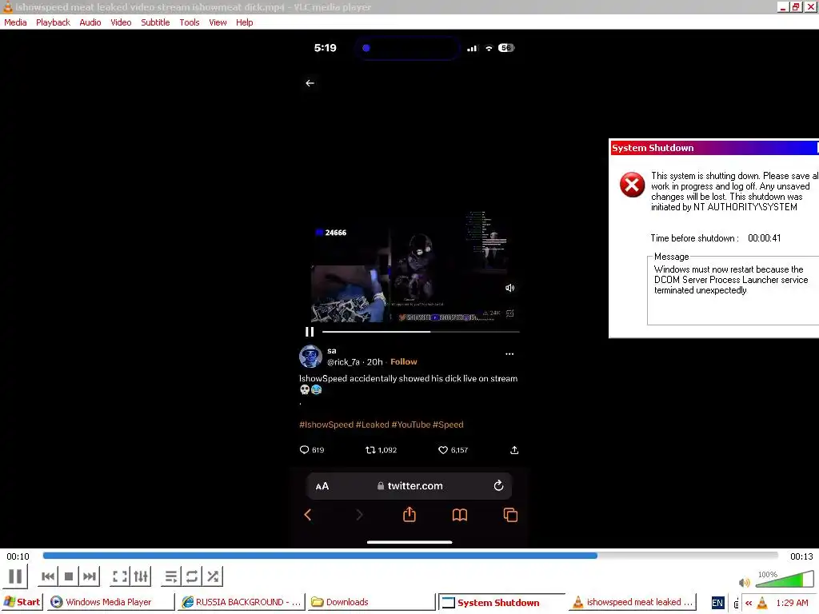Click the EN language indicator

(x=717, y=603)
